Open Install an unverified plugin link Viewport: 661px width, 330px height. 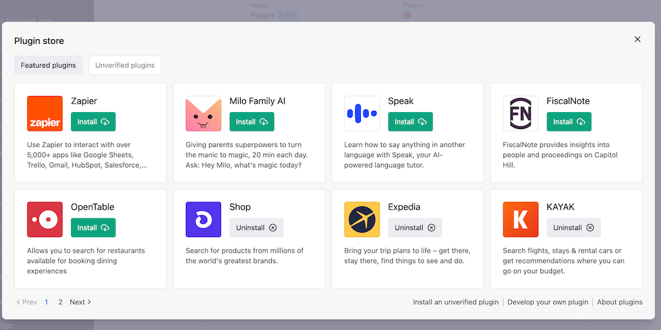[x=456, y=302]
